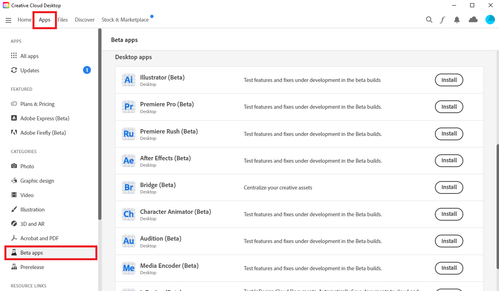Open the Stock & Marketplace tab
The width and height of the screenshot is (499, 291).
coord(125,20)
